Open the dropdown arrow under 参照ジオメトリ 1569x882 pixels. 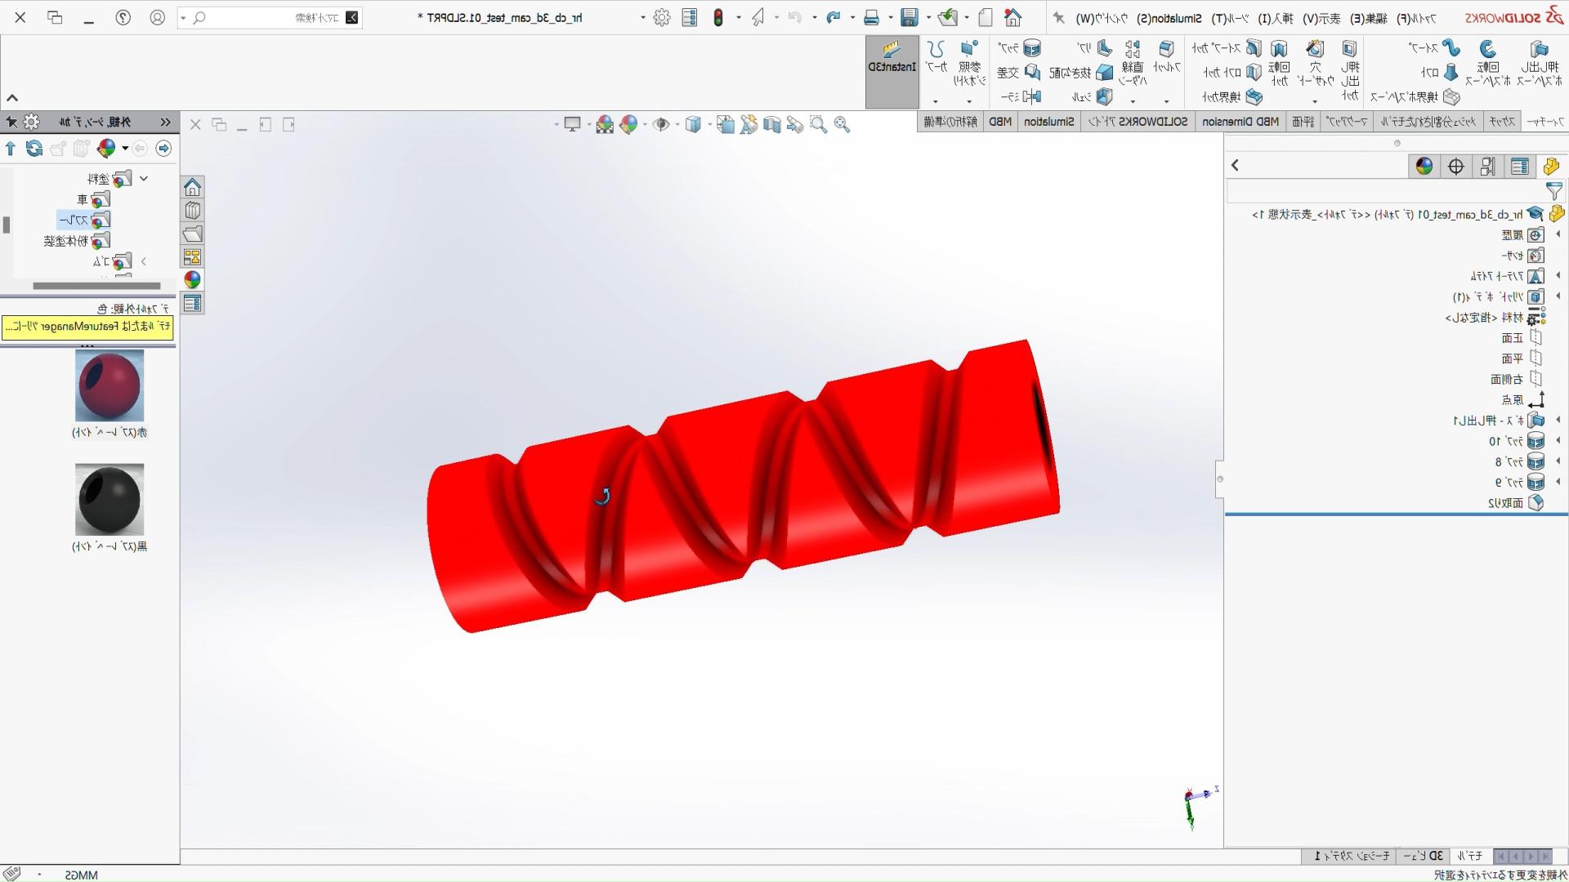(969, 101)
